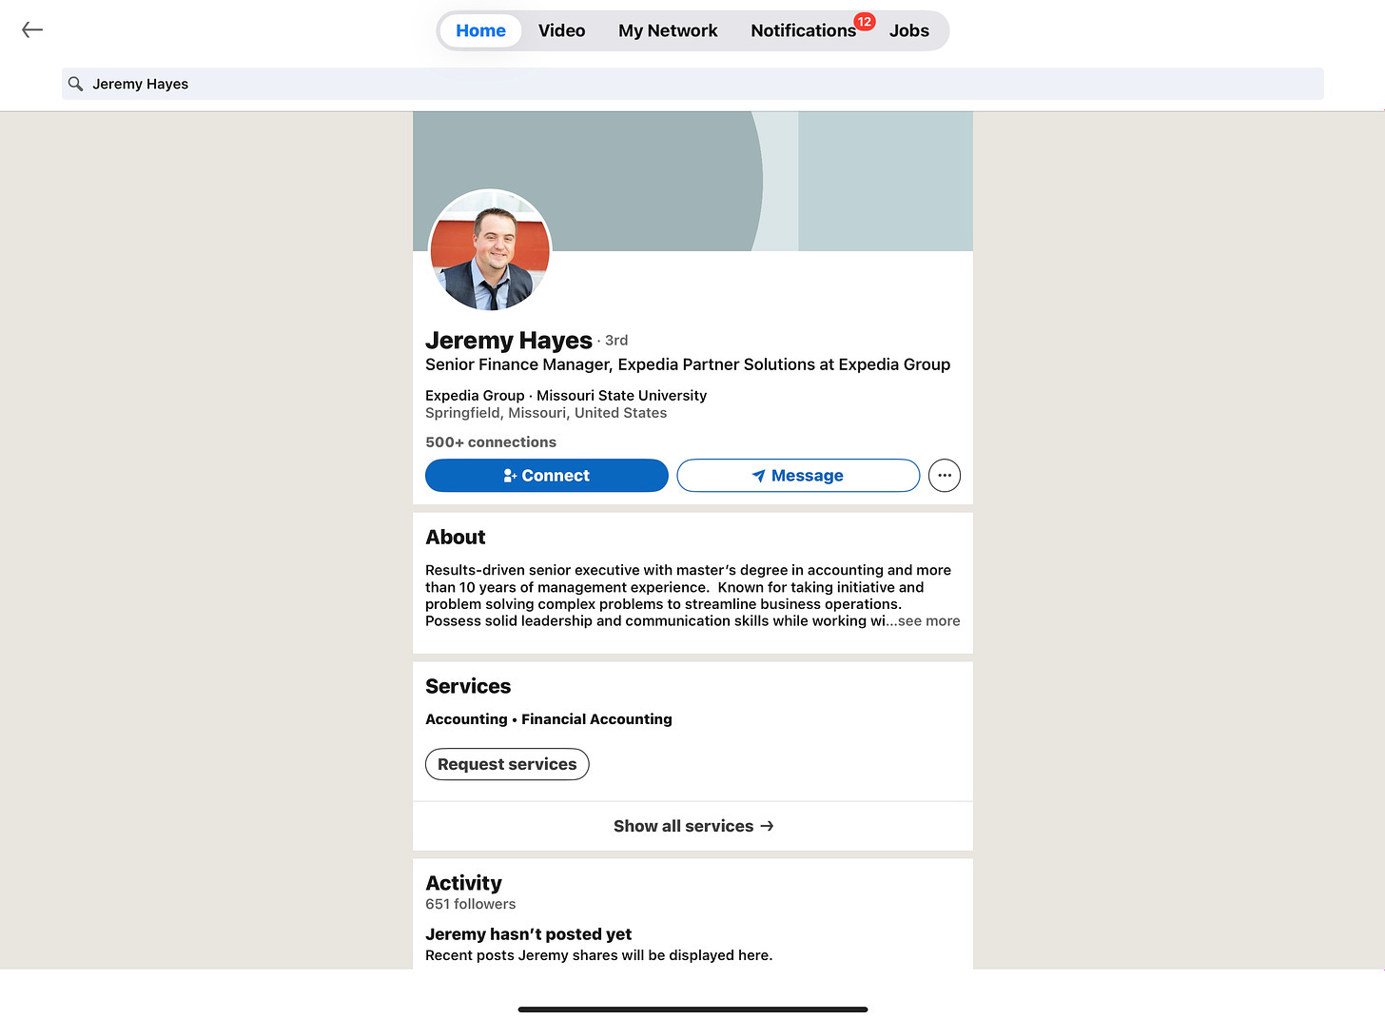Click 'Jeremy hasn't posted yet' text
Screen dimensions: 1385x1020
point(528,934)
